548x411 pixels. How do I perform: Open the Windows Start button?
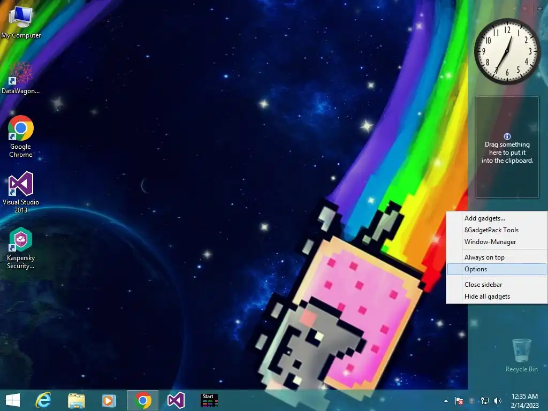pyautogui.click(x=13, y=400)
